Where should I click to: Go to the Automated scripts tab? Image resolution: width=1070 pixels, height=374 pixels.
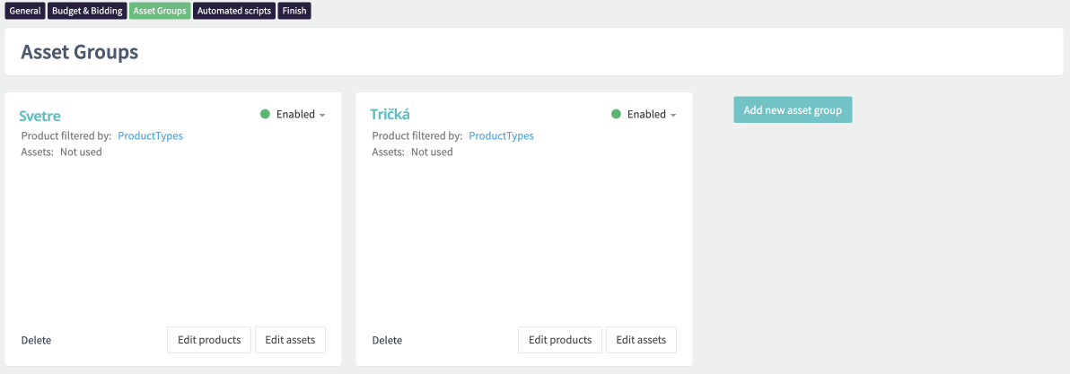coord(233,11)
